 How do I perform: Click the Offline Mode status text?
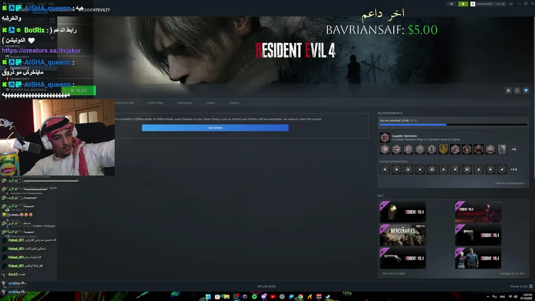[x=267, y=286]
